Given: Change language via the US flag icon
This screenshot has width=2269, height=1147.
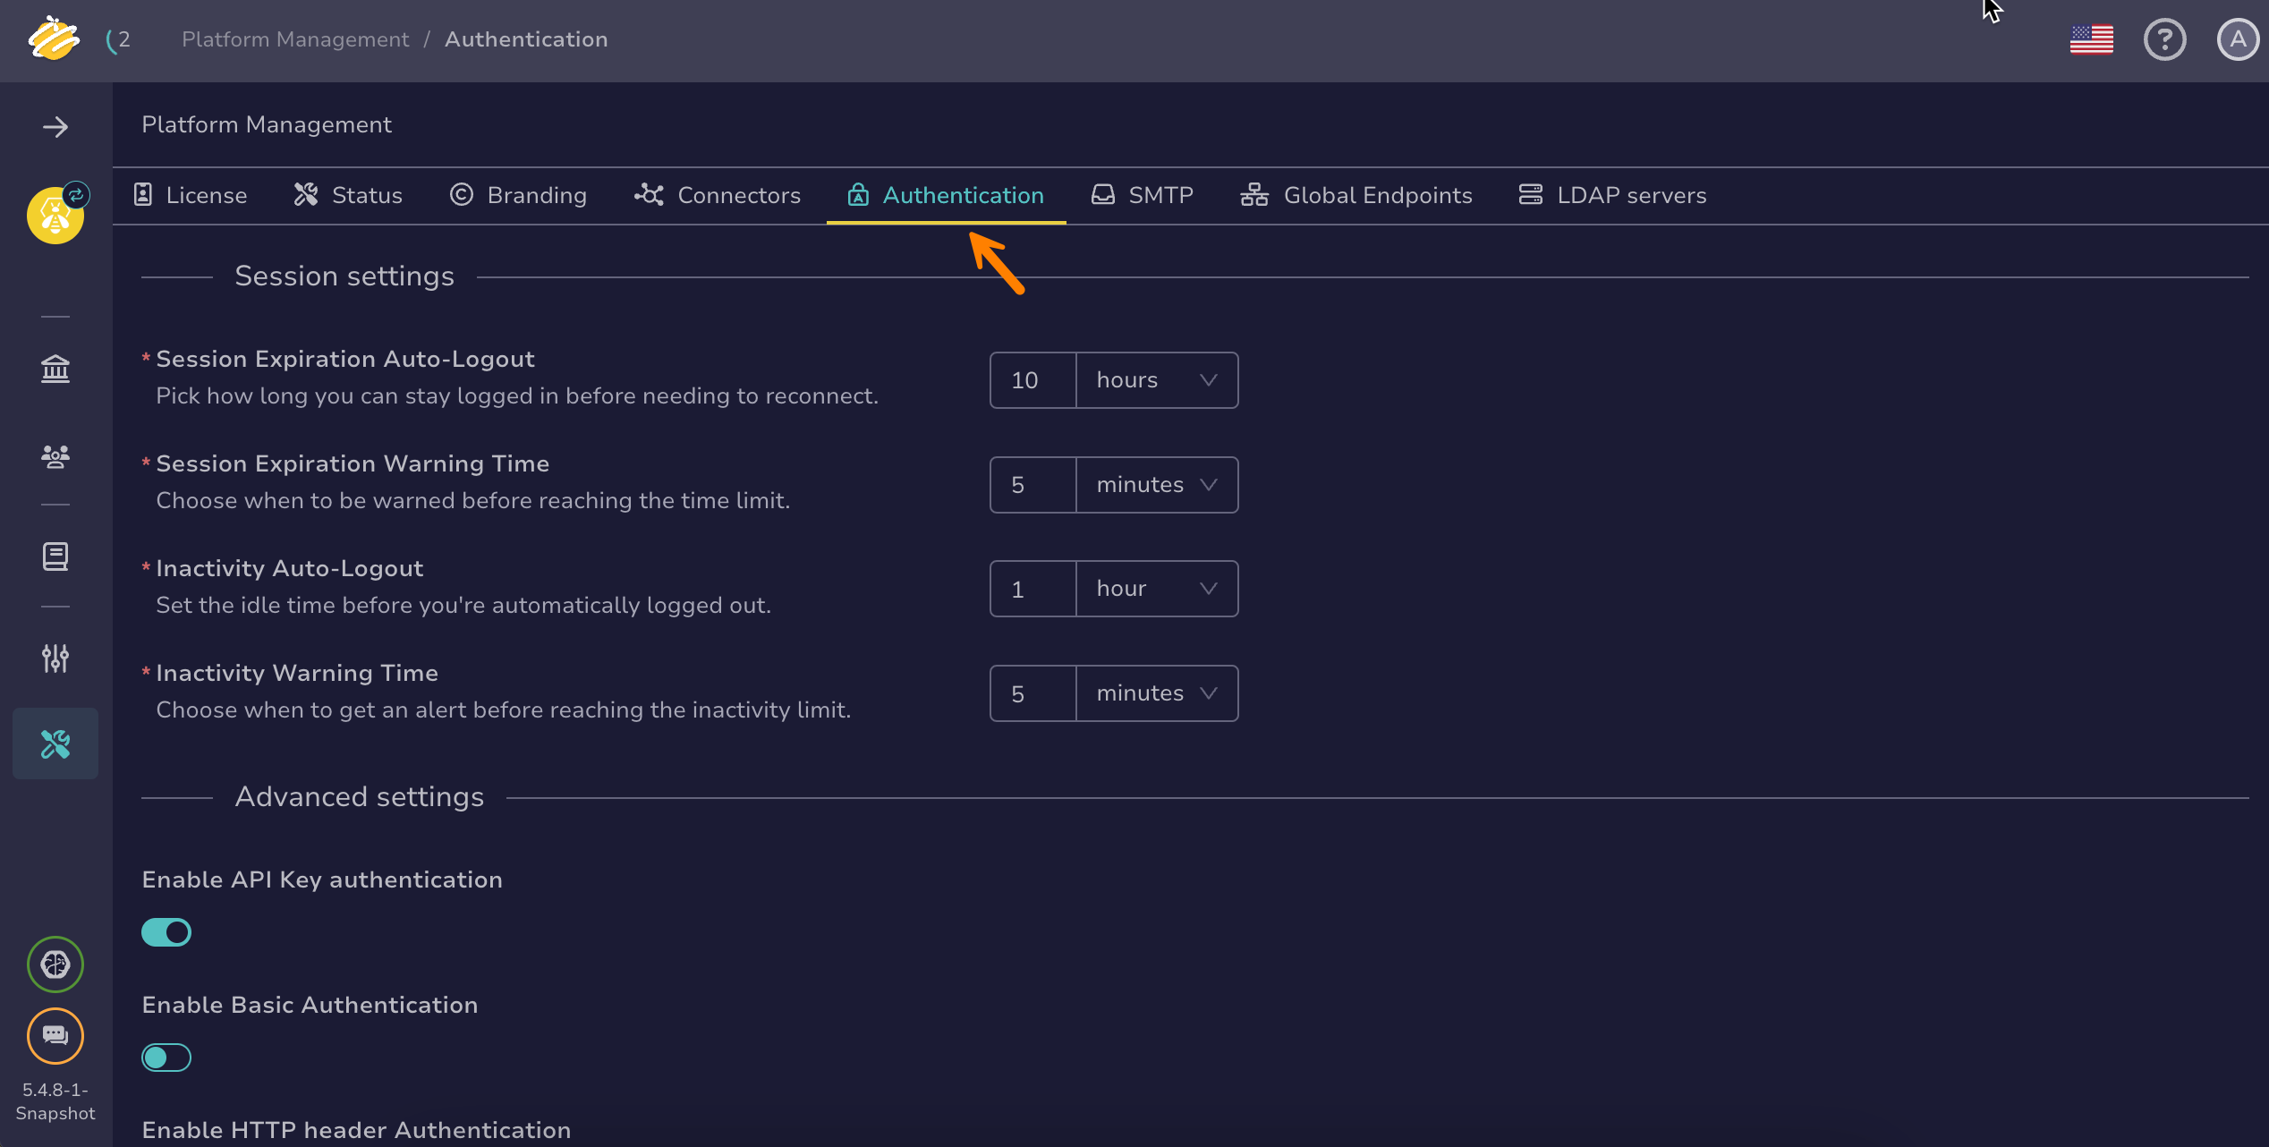Looking at the screenshot, I should click(2092, 39).
